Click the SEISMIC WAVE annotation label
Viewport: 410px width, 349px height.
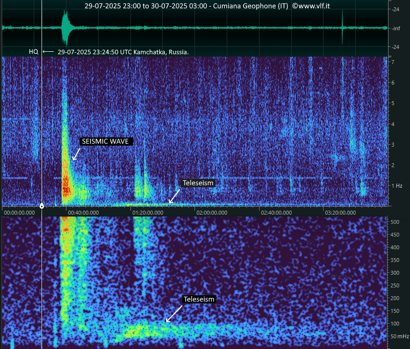pos(107,141)
